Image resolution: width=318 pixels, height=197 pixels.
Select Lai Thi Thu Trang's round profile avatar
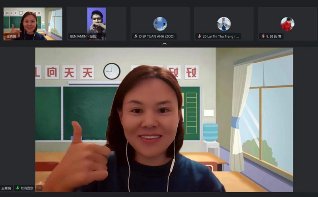[x=224, y=24]
